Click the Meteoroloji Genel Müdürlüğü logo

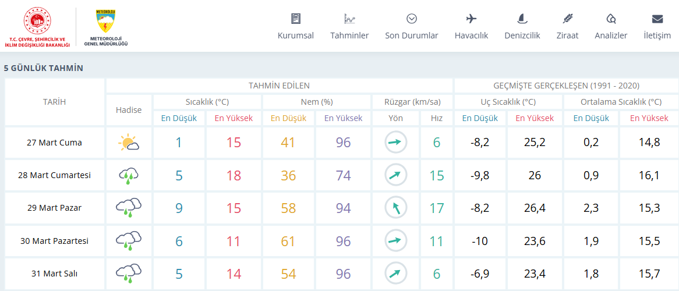click(x=106, y=27)
